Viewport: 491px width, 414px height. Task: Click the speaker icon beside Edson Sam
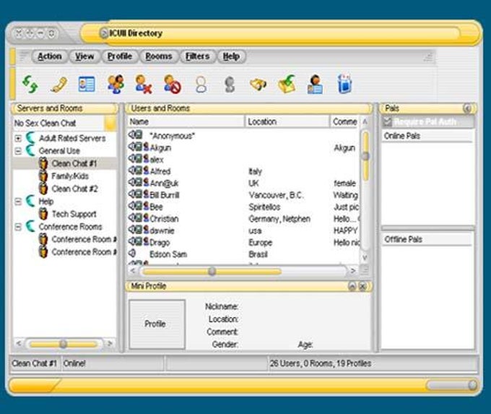tap(132, 253)
